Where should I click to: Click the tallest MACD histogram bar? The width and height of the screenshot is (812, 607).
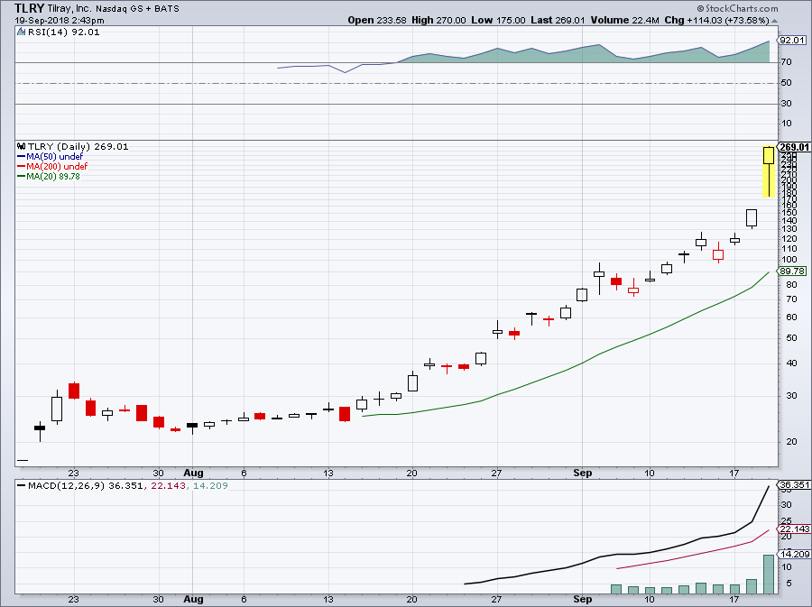point(769,574)
